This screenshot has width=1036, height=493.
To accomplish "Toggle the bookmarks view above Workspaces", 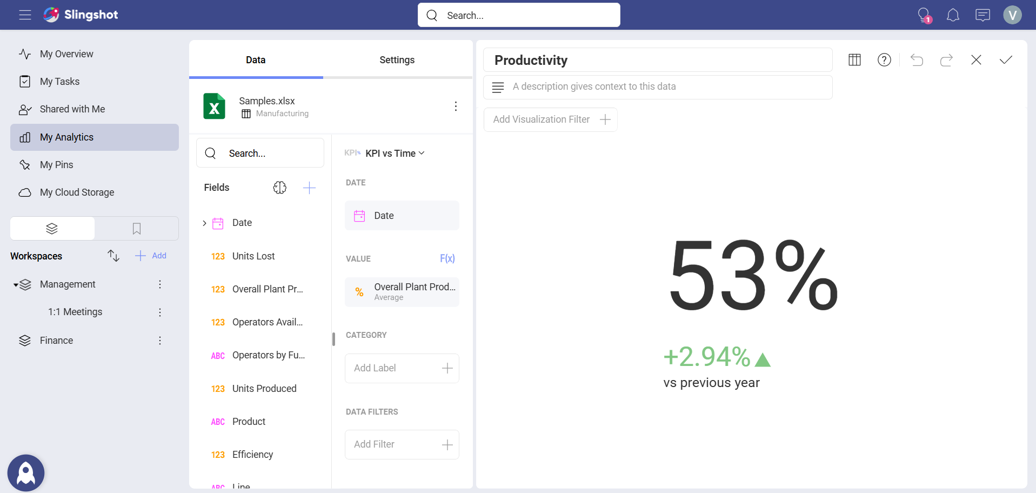I will click(136, 228).
